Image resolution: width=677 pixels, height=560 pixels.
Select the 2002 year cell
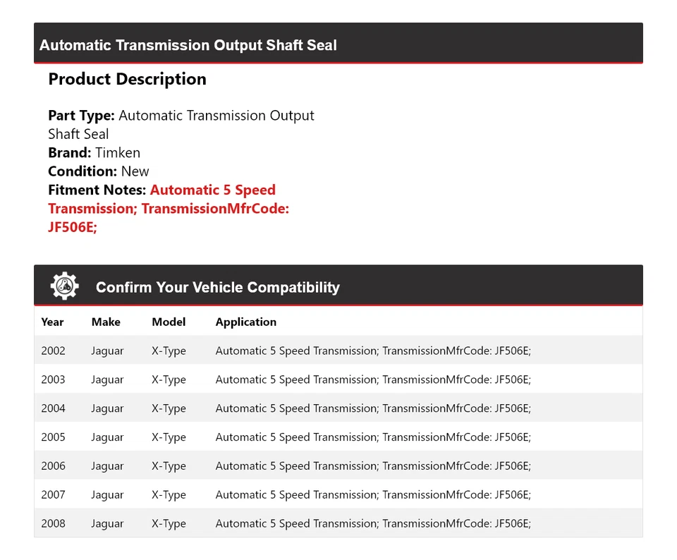pyautogui.click(x=53, y=351)
